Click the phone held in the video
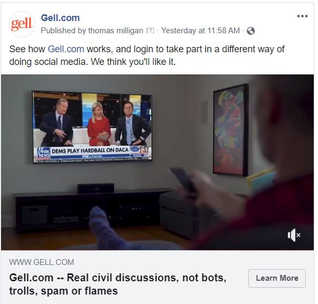318x304 pixels. tap(182, 179)
